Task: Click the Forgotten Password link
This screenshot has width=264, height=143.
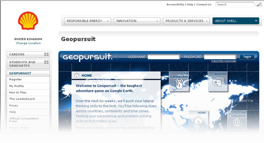Action: 224,61
